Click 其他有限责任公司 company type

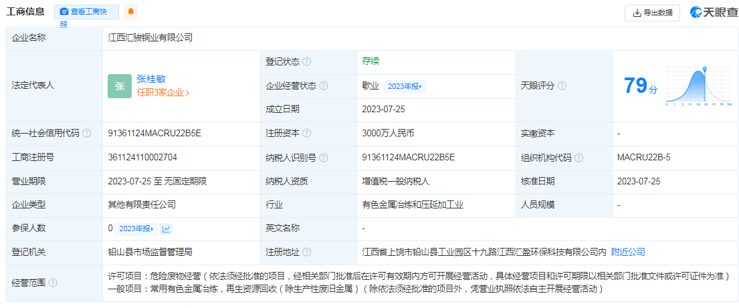tap(142, 205)
